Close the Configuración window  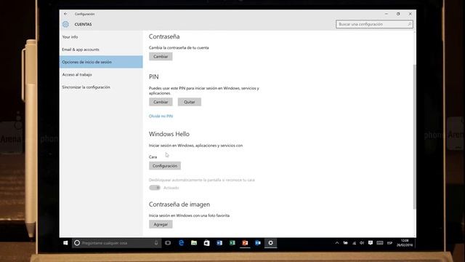[x=410, y=14]
